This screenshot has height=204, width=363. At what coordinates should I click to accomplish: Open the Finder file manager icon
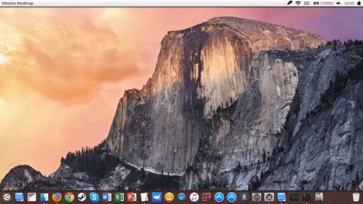click(x=44, y=197)
